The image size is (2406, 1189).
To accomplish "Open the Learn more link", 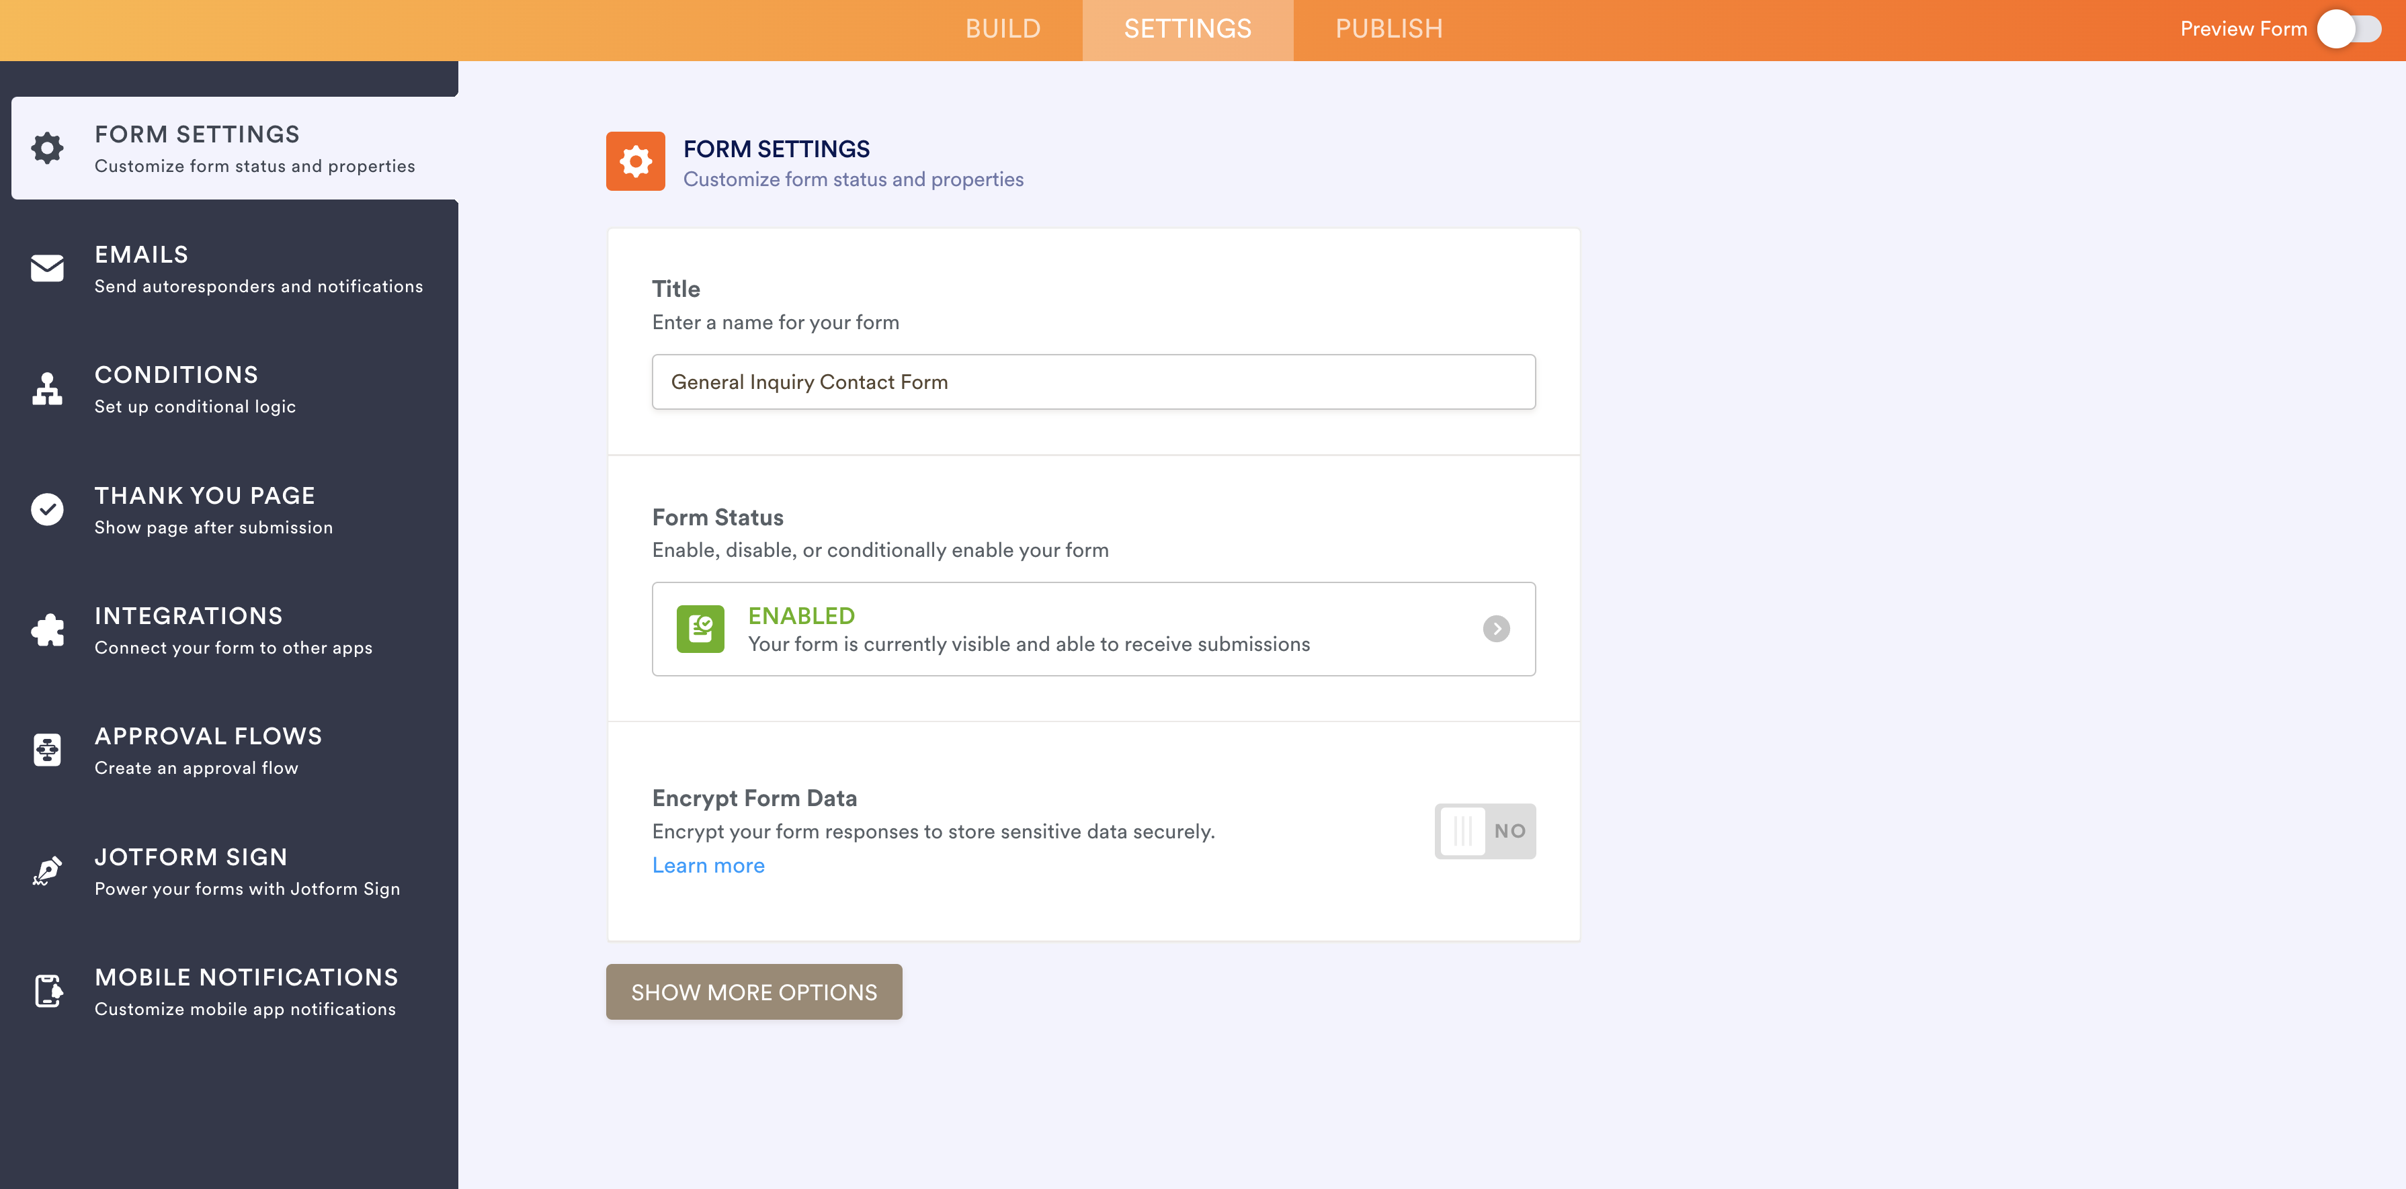I will 708,865.
